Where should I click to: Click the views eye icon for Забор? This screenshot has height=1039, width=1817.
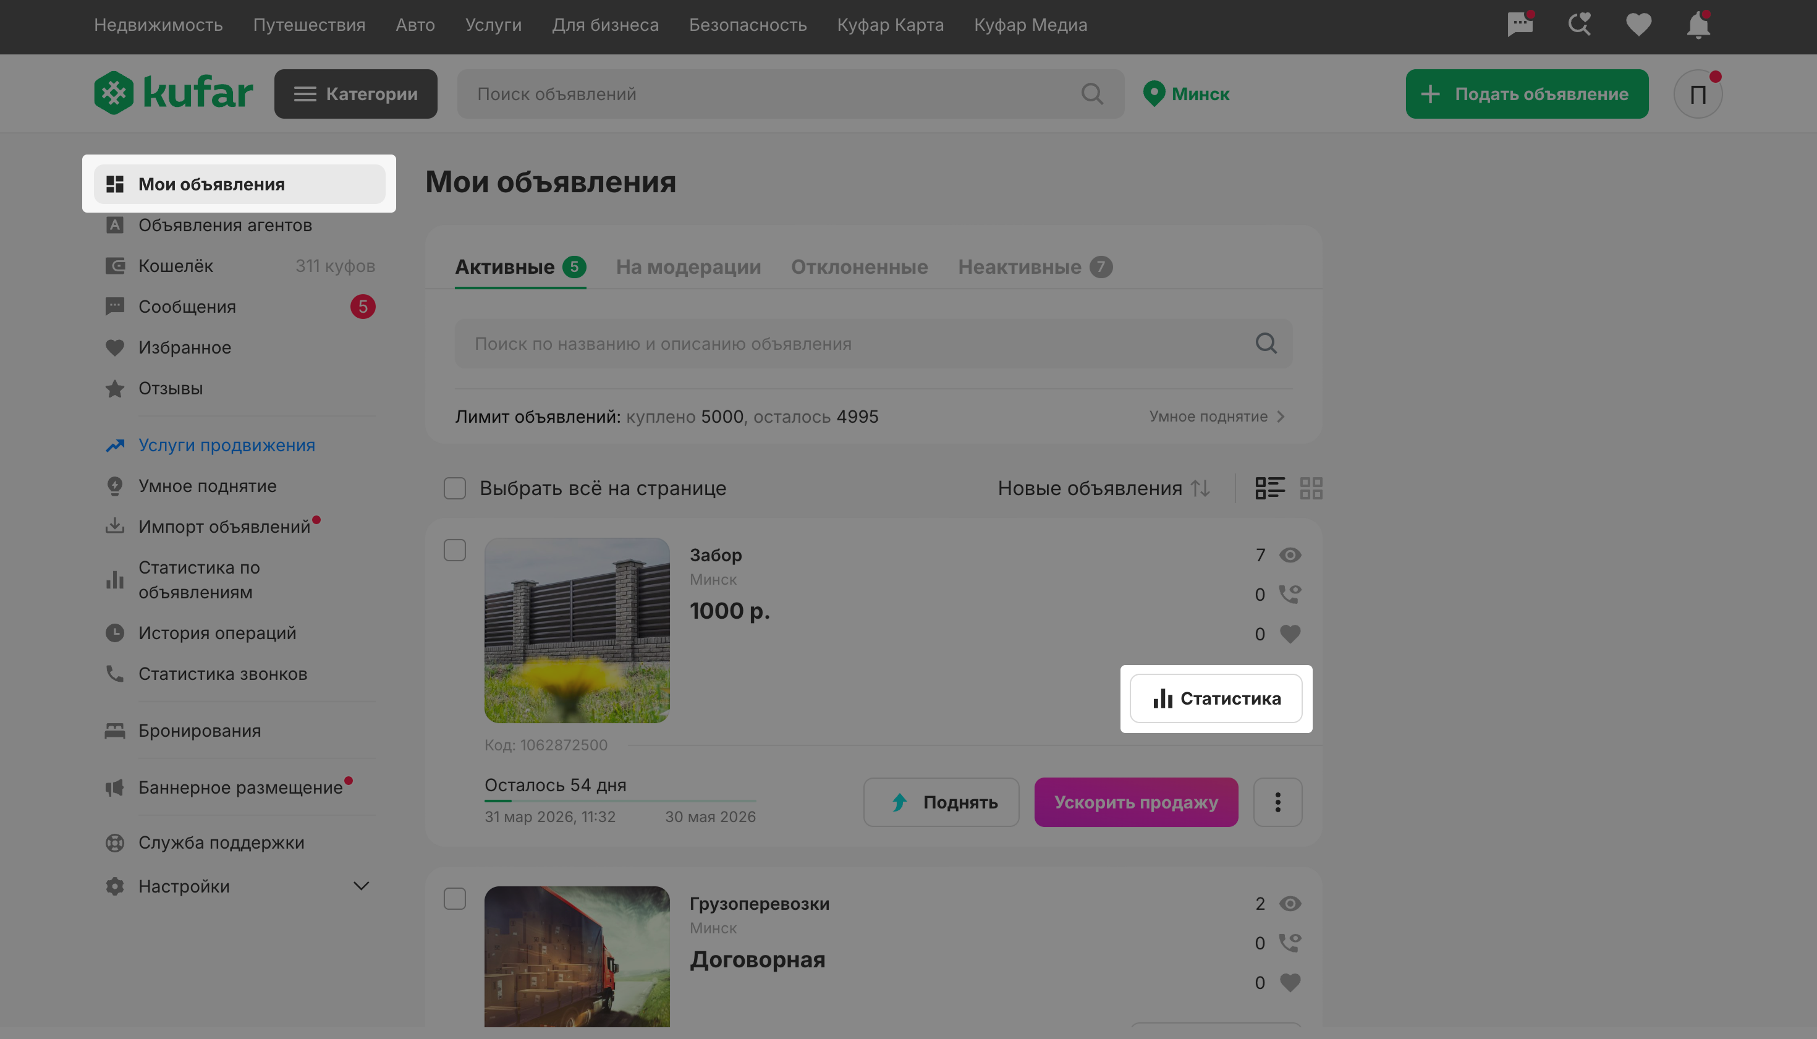tap(1290, 555)
